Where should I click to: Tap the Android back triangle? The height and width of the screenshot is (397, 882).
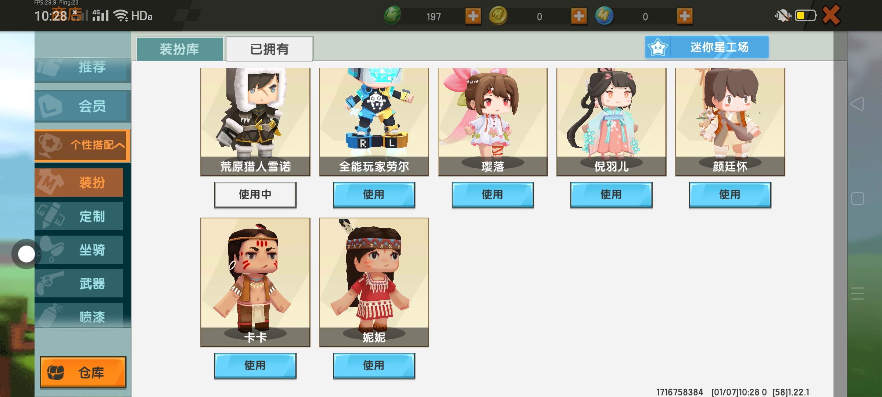pyautogui.click(x=857, y=104)
